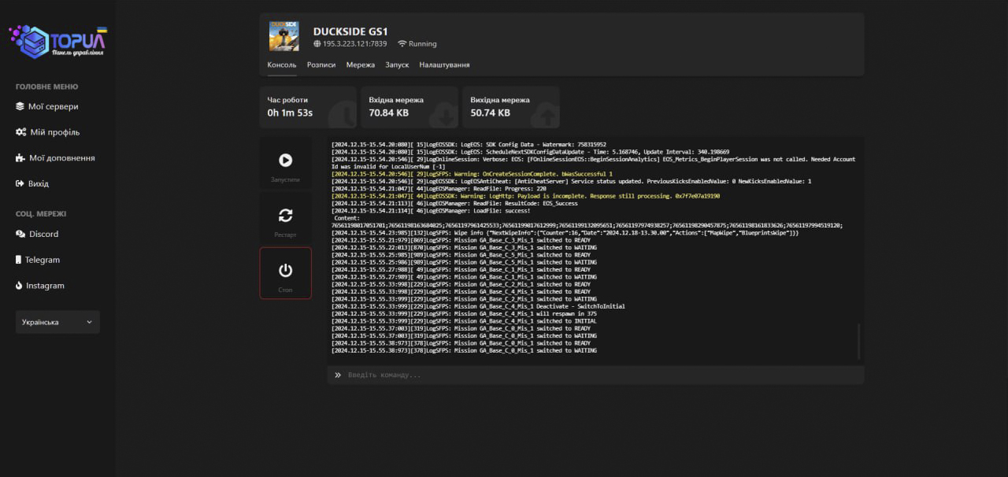Click the DUCKSIDE game thumbnail image
The height and width of the screenshot is (477, 1008).
click(x=284, y=36)
